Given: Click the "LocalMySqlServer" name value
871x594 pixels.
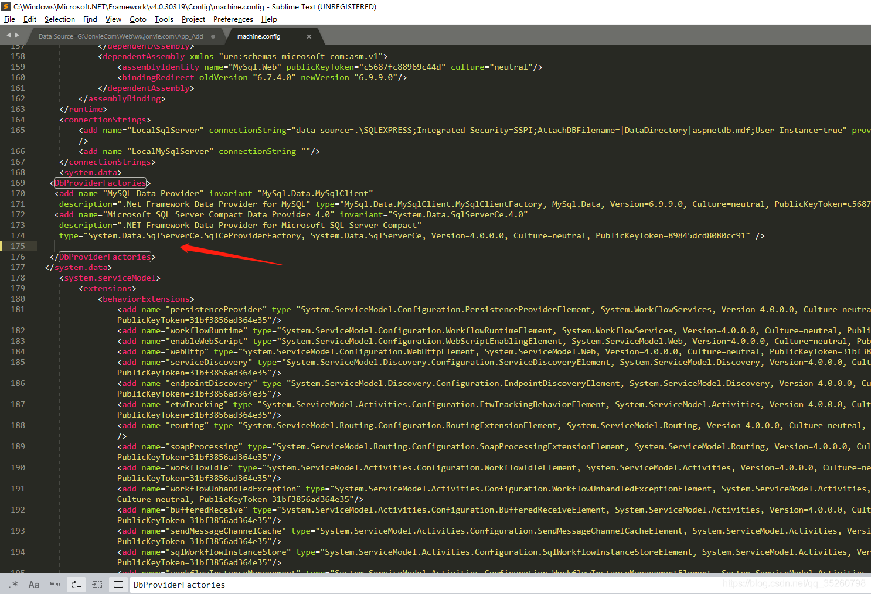Looking at the screenshot, I should coord(170,151).
